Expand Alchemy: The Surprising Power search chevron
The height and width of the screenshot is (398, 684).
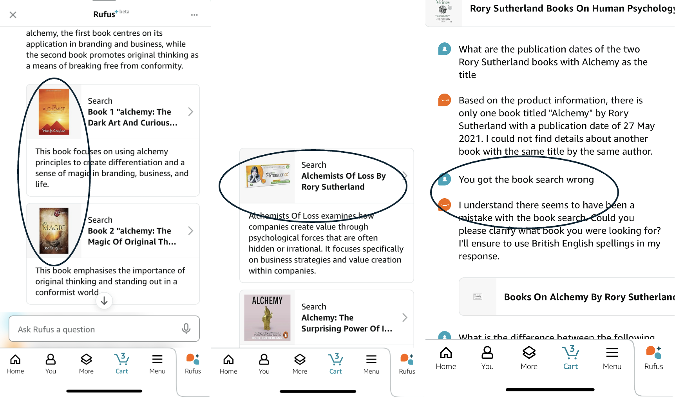click(405, 317)
